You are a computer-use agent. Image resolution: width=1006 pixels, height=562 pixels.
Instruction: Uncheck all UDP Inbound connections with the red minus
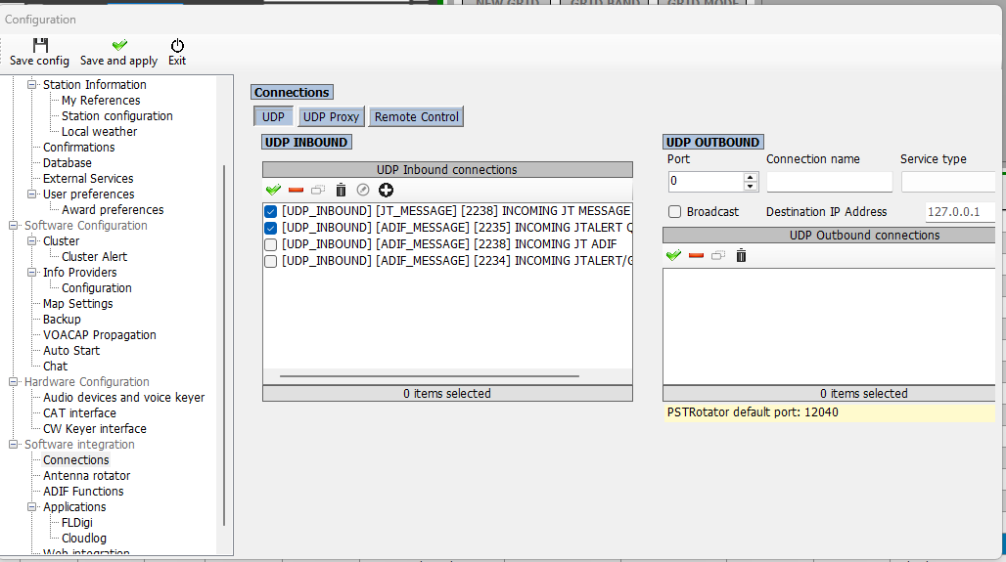[296, 190]
